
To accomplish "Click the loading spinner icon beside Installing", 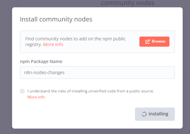I will tap(144, 114).
